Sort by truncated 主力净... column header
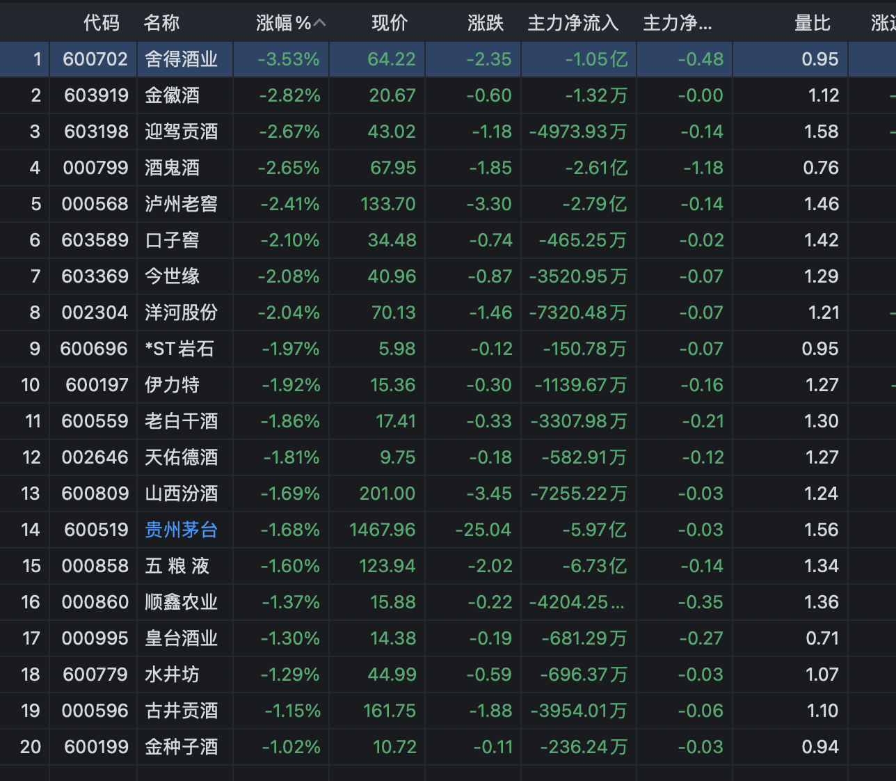Viewport: 896px width, 781px height. [x=678, y=23]
